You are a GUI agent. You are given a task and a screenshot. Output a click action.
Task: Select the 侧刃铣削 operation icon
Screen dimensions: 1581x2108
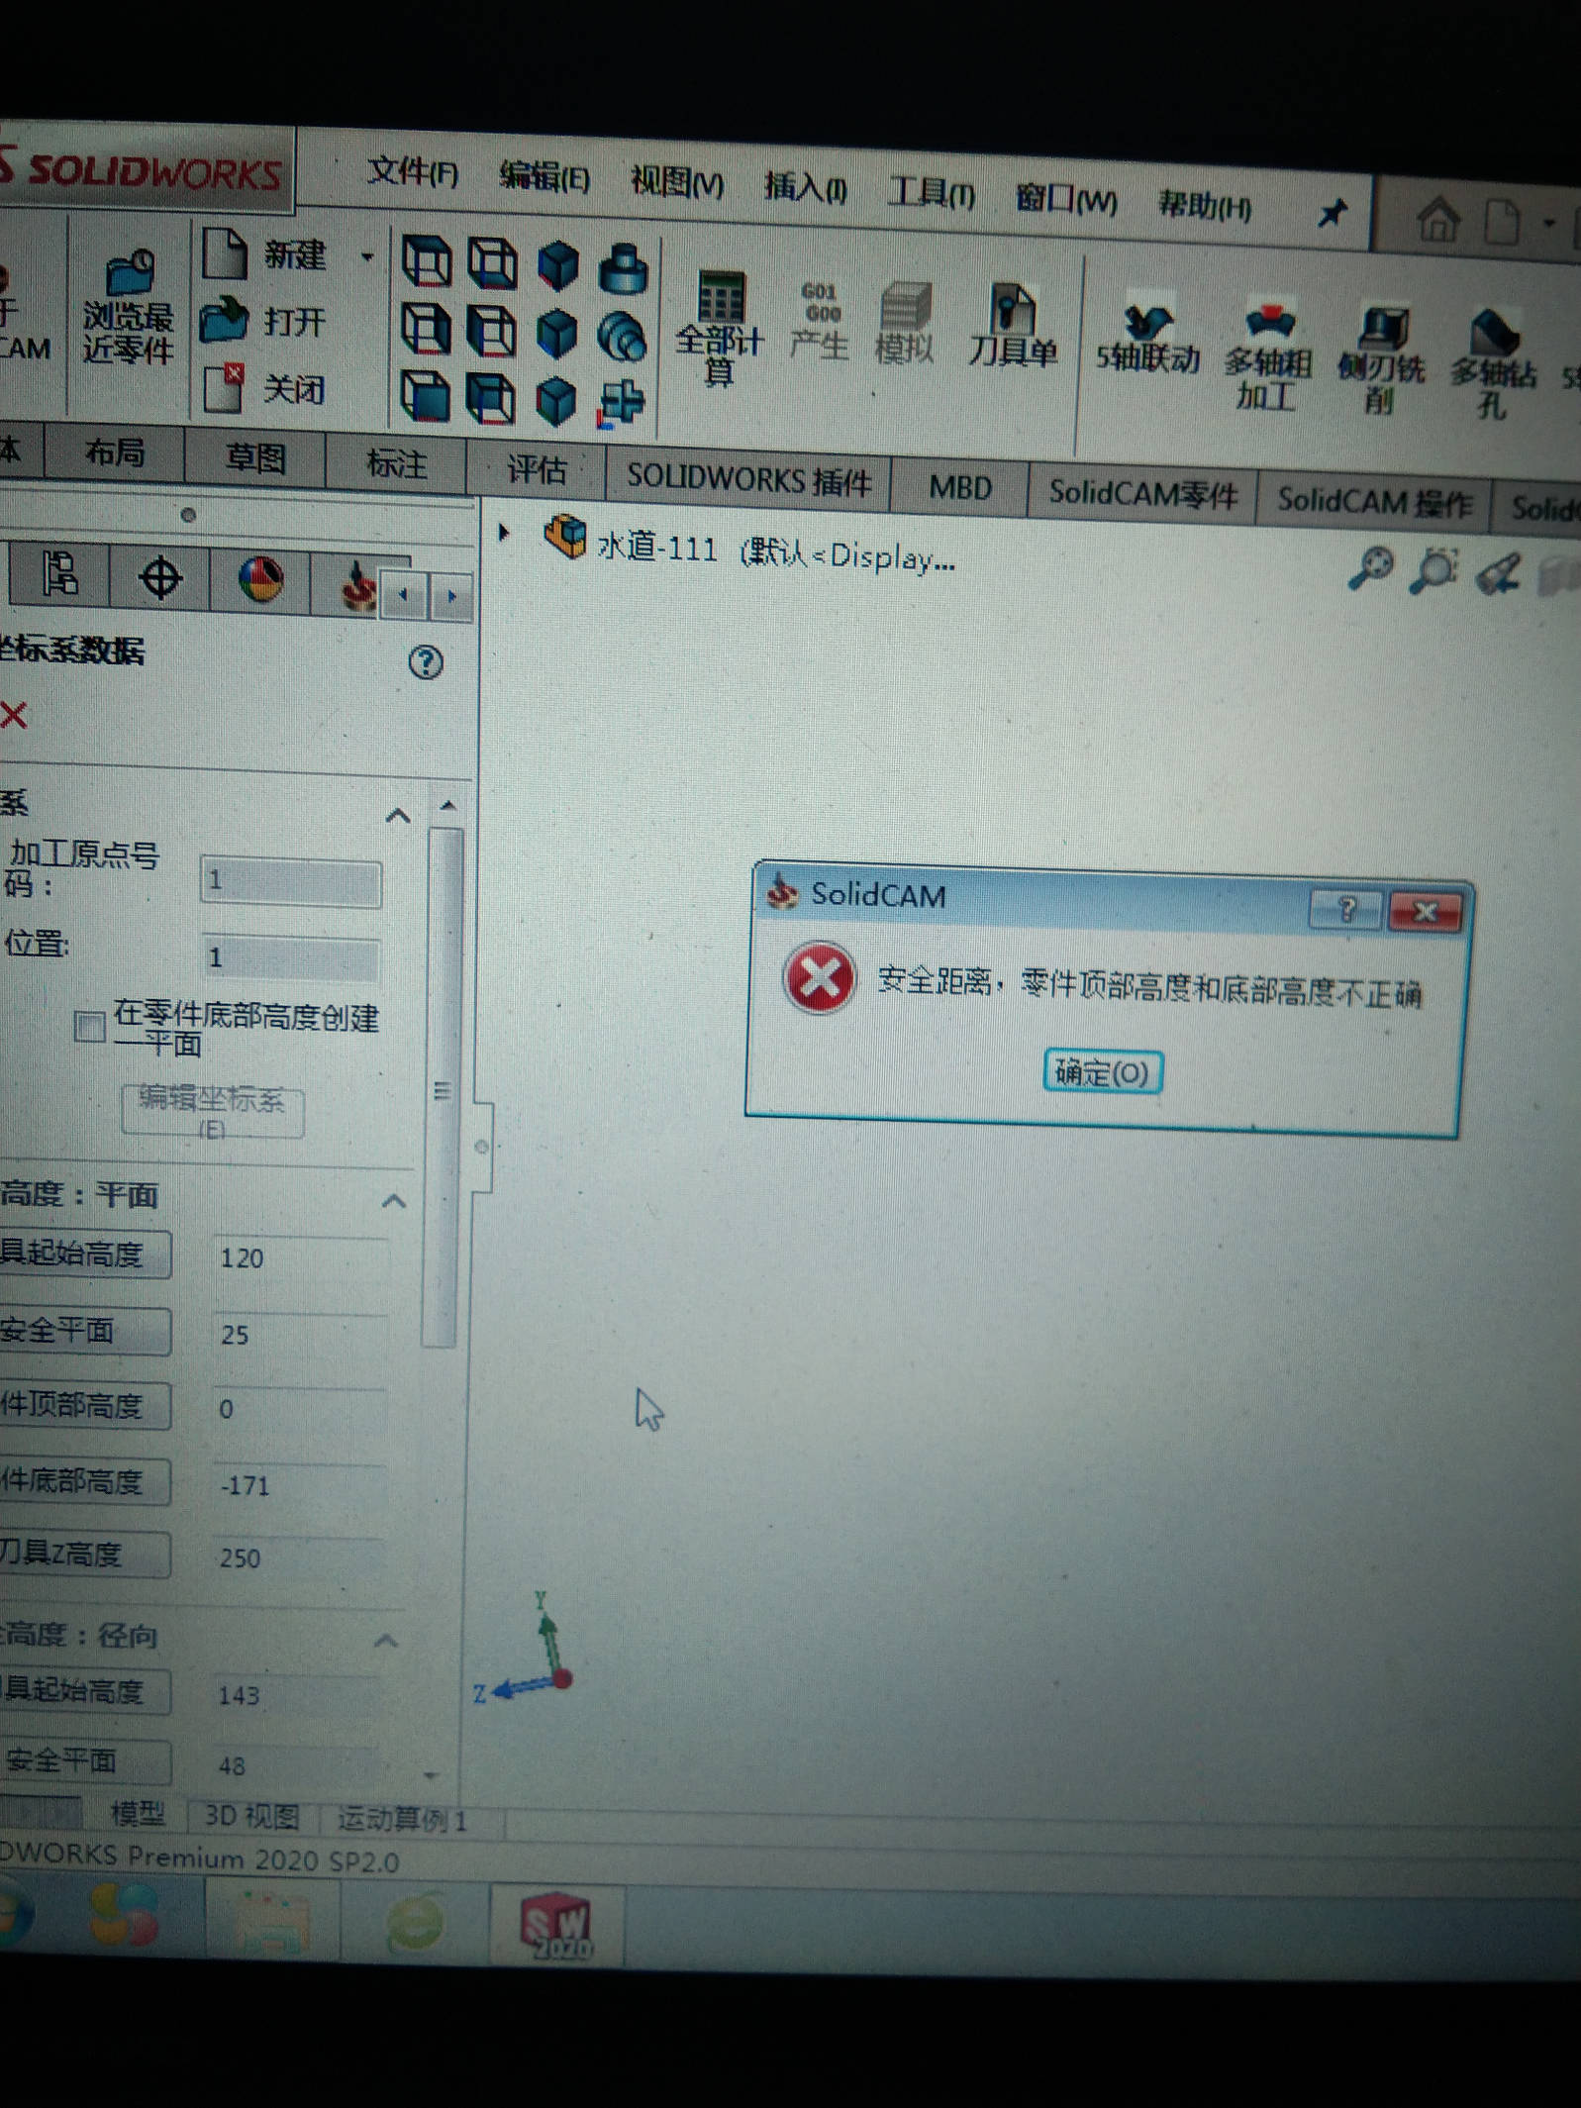click(1381, 360)
